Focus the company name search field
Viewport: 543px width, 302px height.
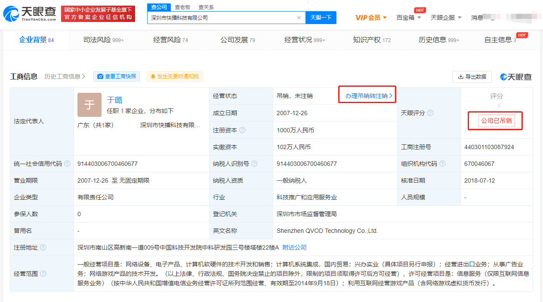point(222,18)
